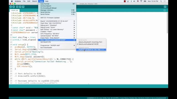Open the tab dropdown arrow below Serial Monitor icon
The height and width of the screenshot is (99, 177).
165,10
